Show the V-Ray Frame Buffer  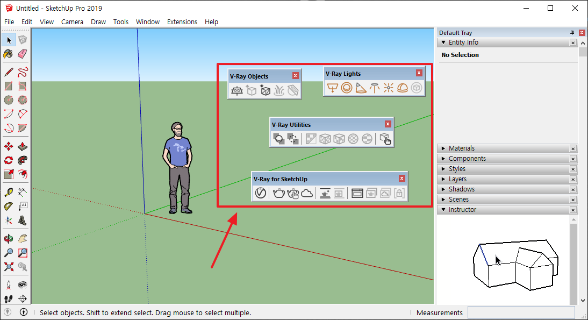point(357,193)
